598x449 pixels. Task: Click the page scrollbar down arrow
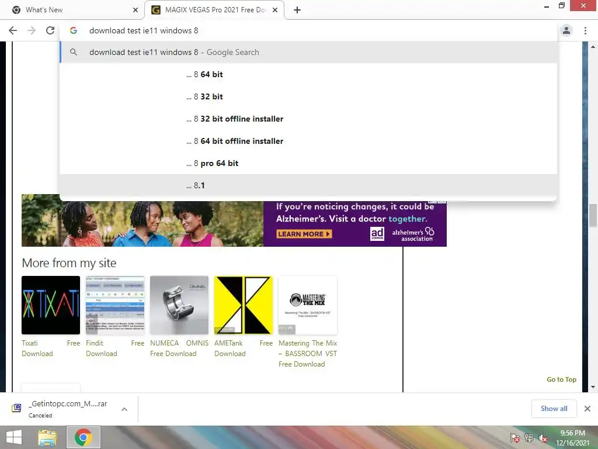tap(593, 387)
